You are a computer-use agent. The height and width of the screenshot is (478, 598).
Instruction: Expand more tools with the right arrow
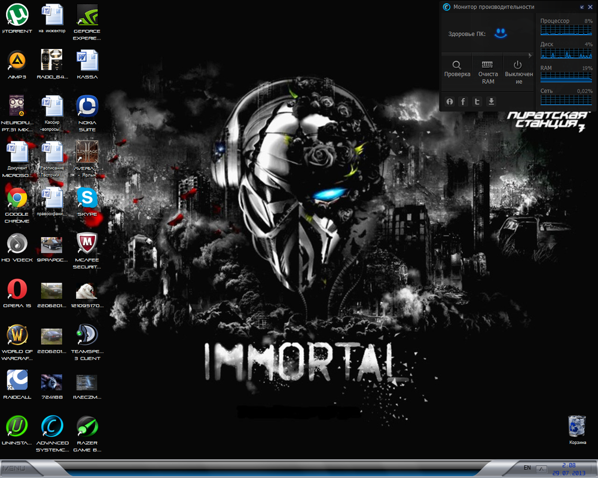(x=530, y=55)
